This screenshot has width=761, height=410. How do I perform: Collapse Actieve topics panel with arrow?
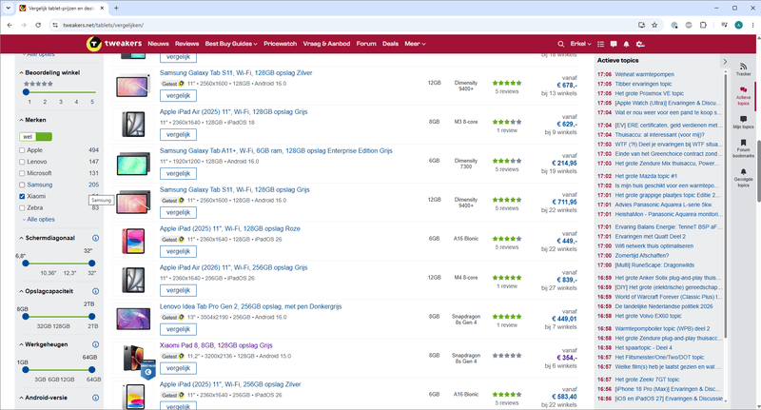pyautogui.click(x=725, y=62)
